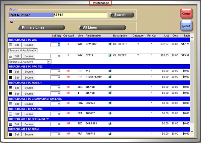Viewport: 201px width, 143px height.
Task: Open hamburger menu for BEC 041-8181 row
Action: [x=10, y=124]
